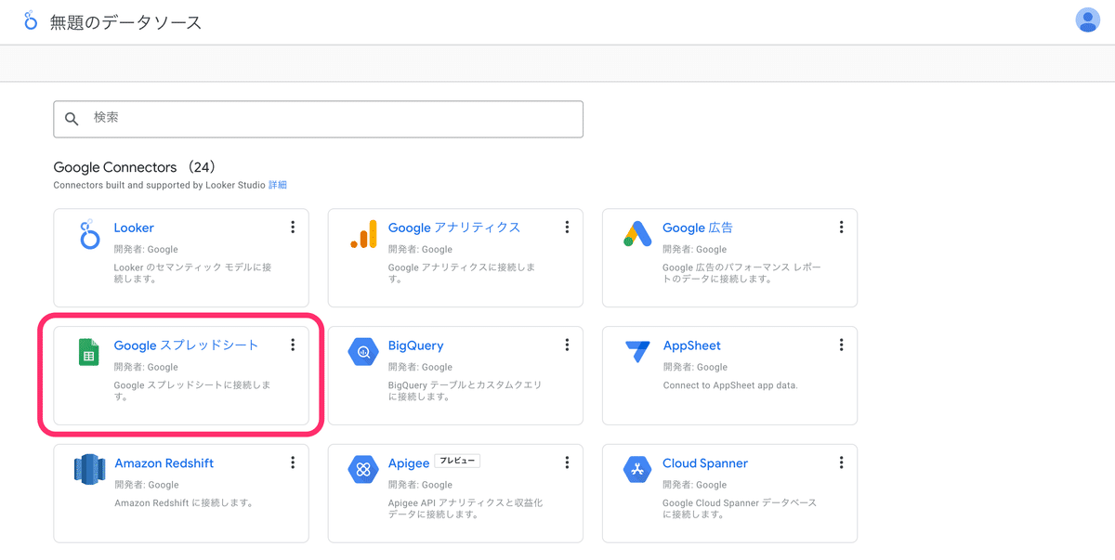Click the search magnifier icon
The width and height of the screenshot is (1115, 560).
(72, 119)
